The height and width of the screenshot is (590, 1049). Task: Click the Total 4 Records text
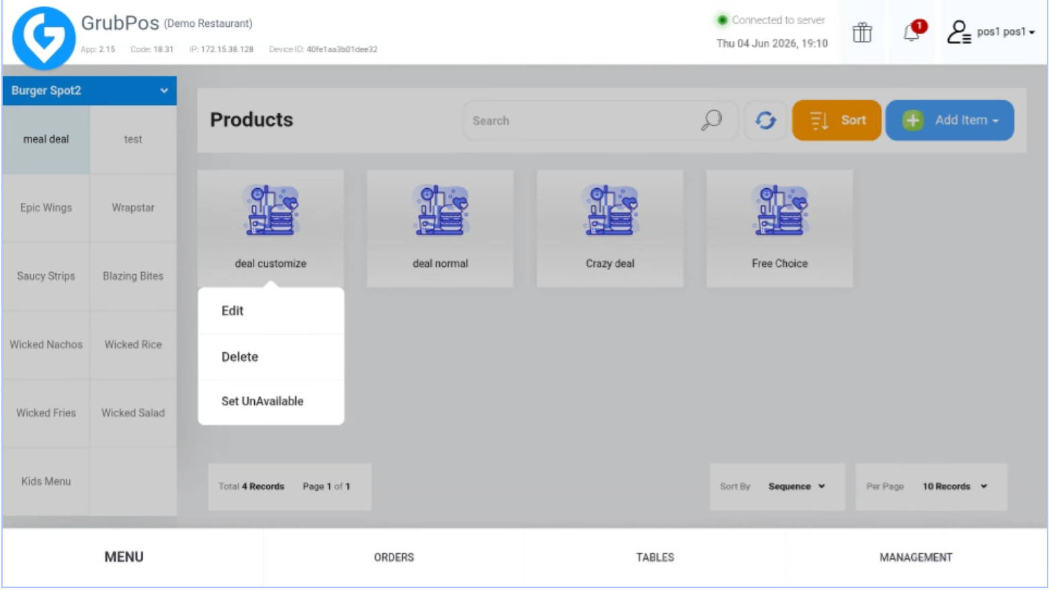click(x=251, y=487)
